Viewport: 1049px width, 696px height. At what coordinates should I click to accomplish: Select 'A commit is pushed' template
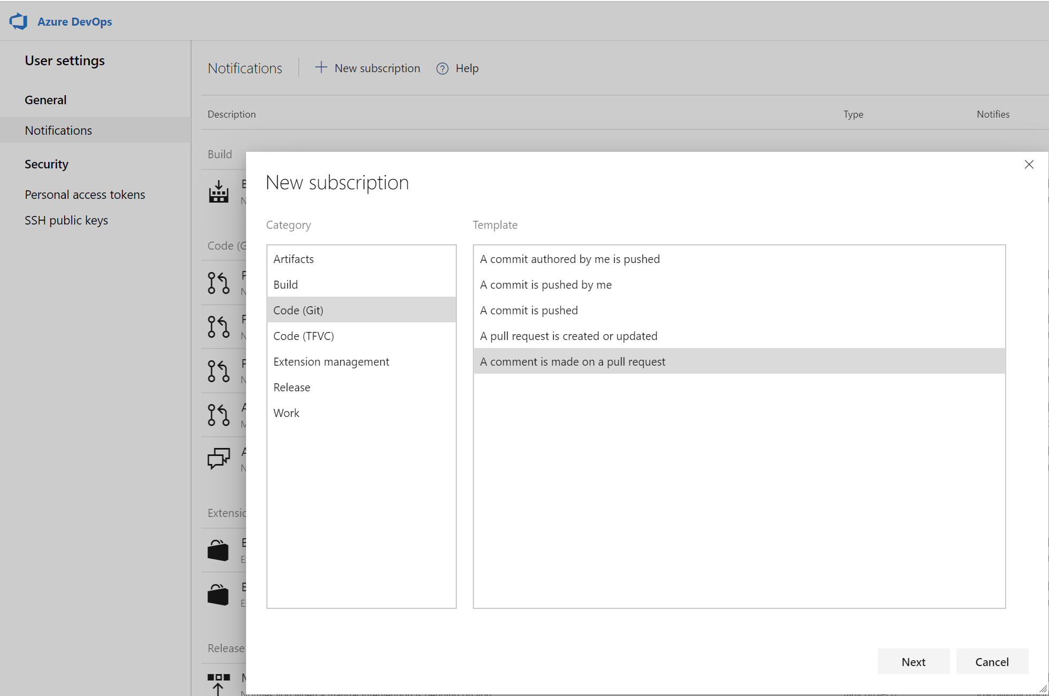click(529, 310)
